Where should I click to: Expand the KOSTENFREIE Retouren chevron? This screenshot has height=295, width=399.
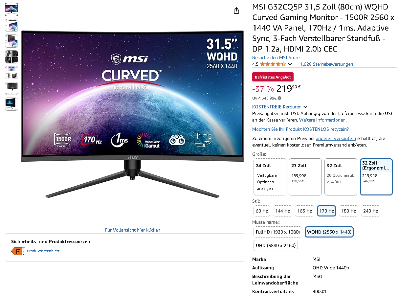(x=305, y=107)
